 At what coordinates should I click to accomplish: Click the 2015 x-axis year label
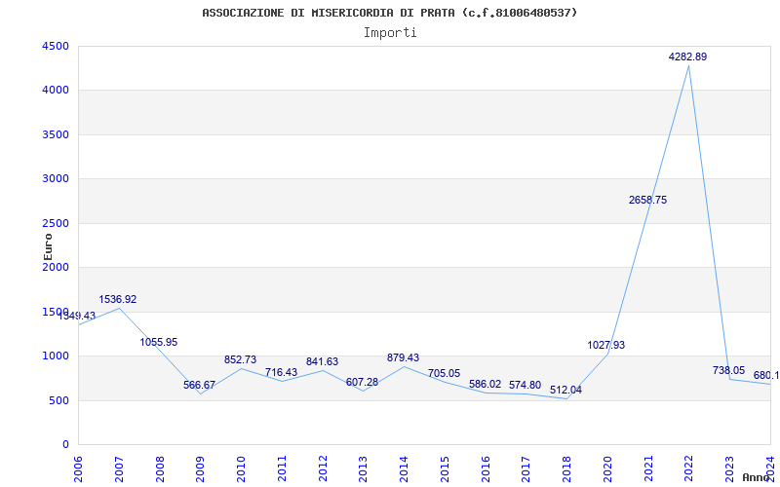445,469
